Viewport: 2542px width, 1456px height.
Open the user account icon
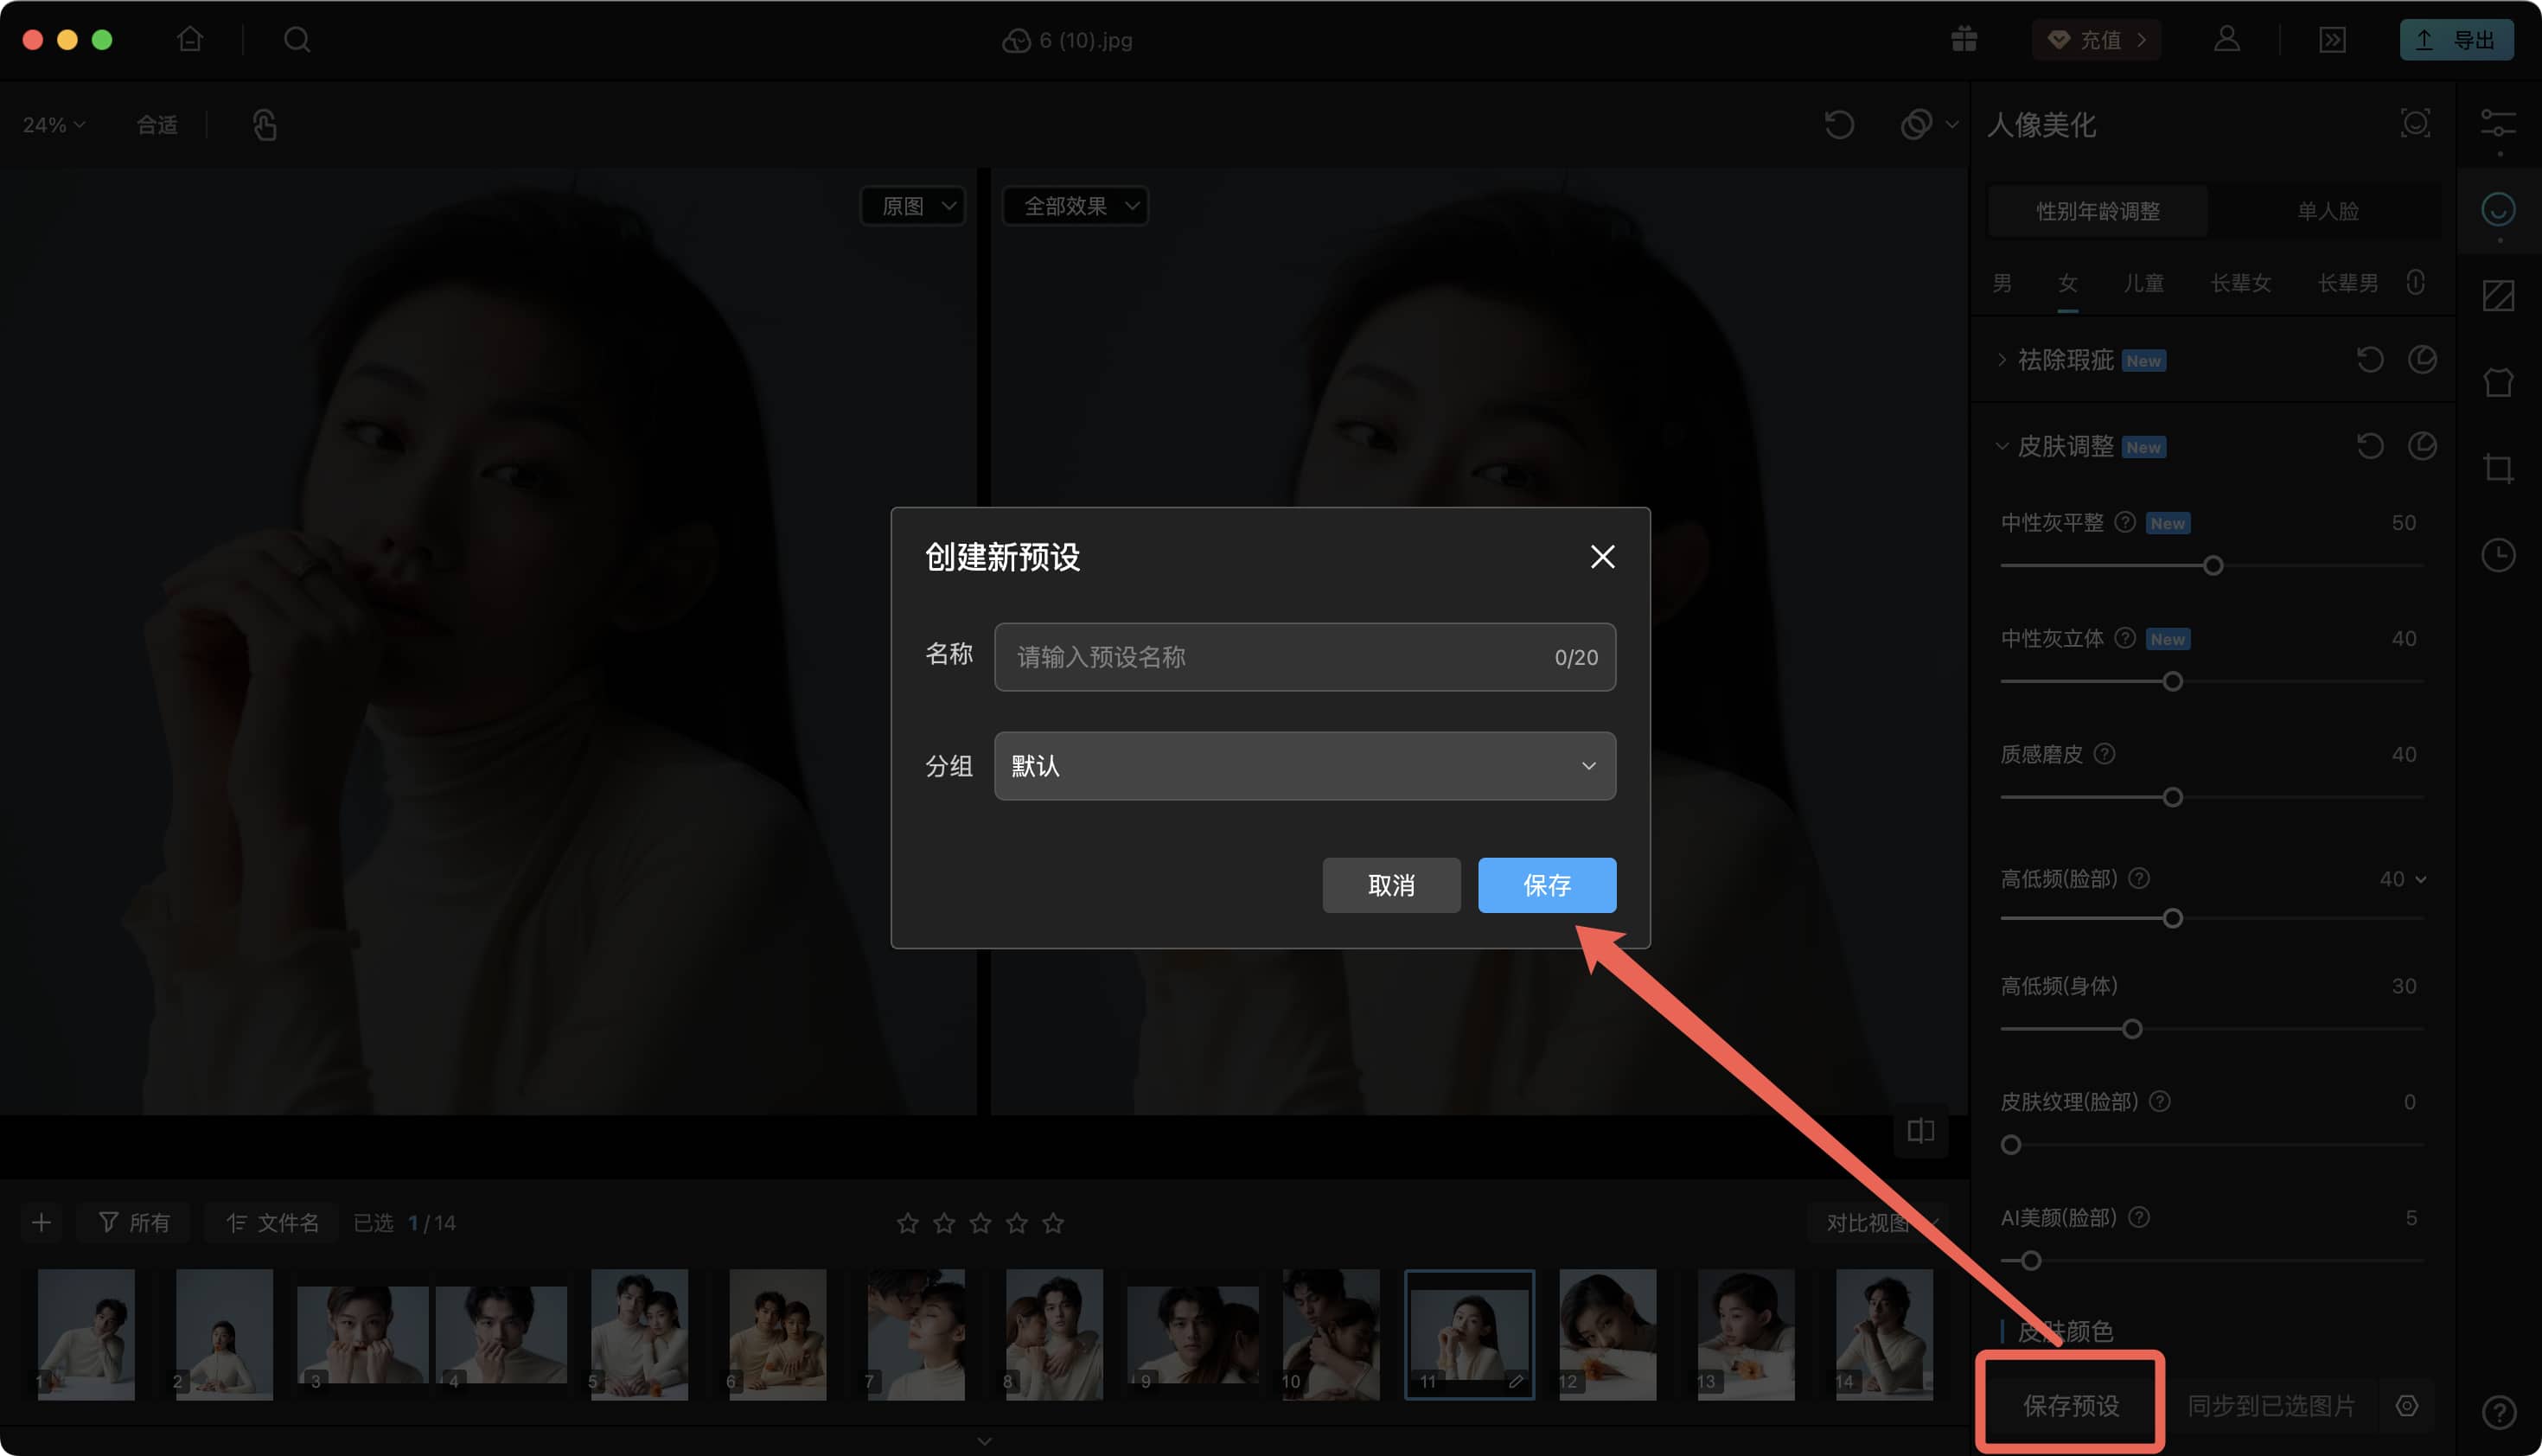tap(2227, 39)
